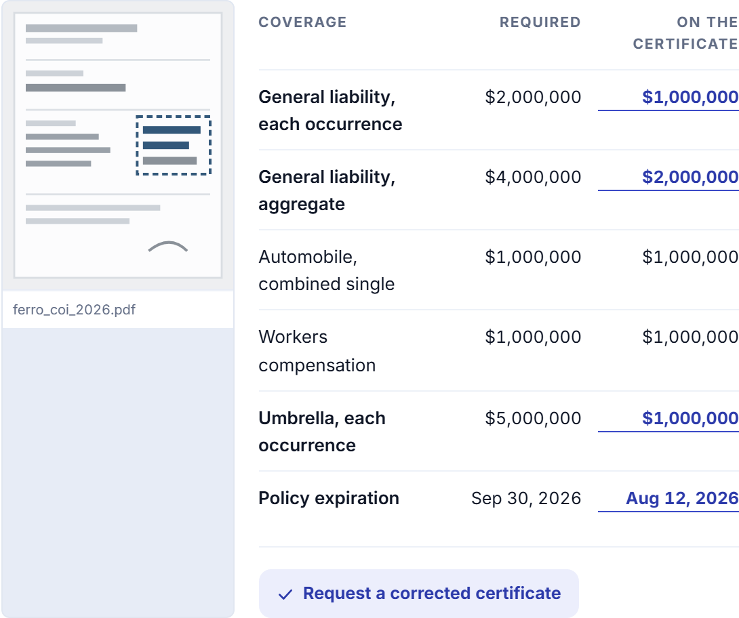Image resolution: width=739 pixels, height=618 pixels.
Task: Select required $2,000,000 for general liability occurrence
Action: click(x=533, y=97)
